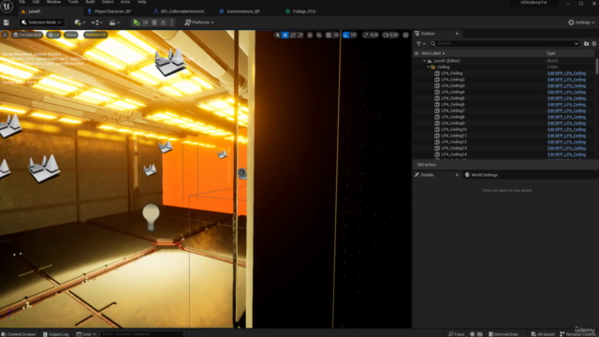Screen dimensions: 599x337
Task: Switch to the Level1 tab
Action: [34, 11]
